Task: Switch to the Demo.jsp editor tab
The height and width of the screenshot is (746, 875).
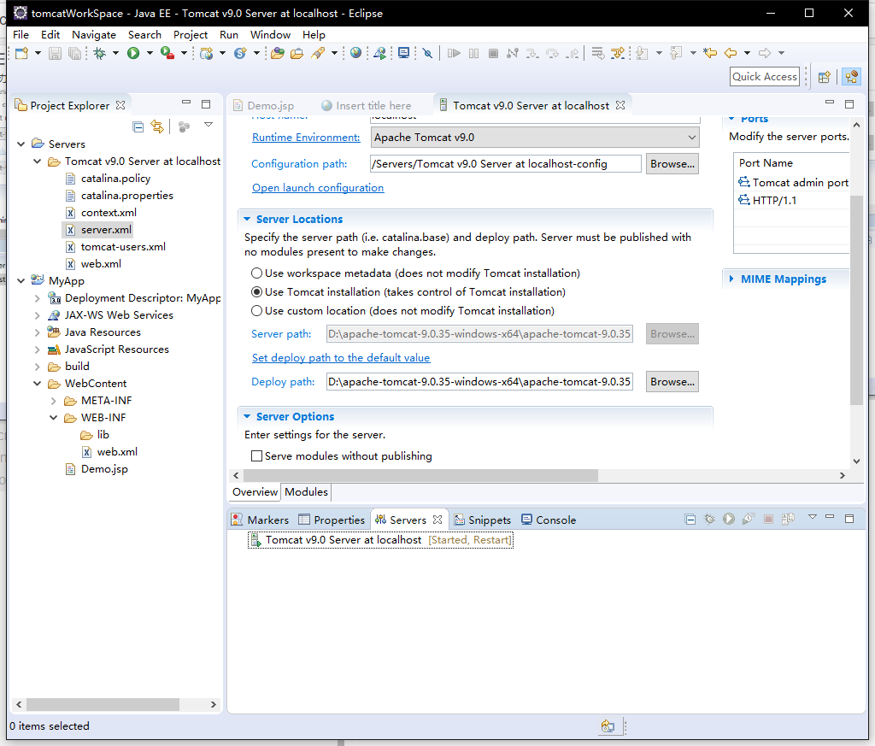Action: [264, 105]
